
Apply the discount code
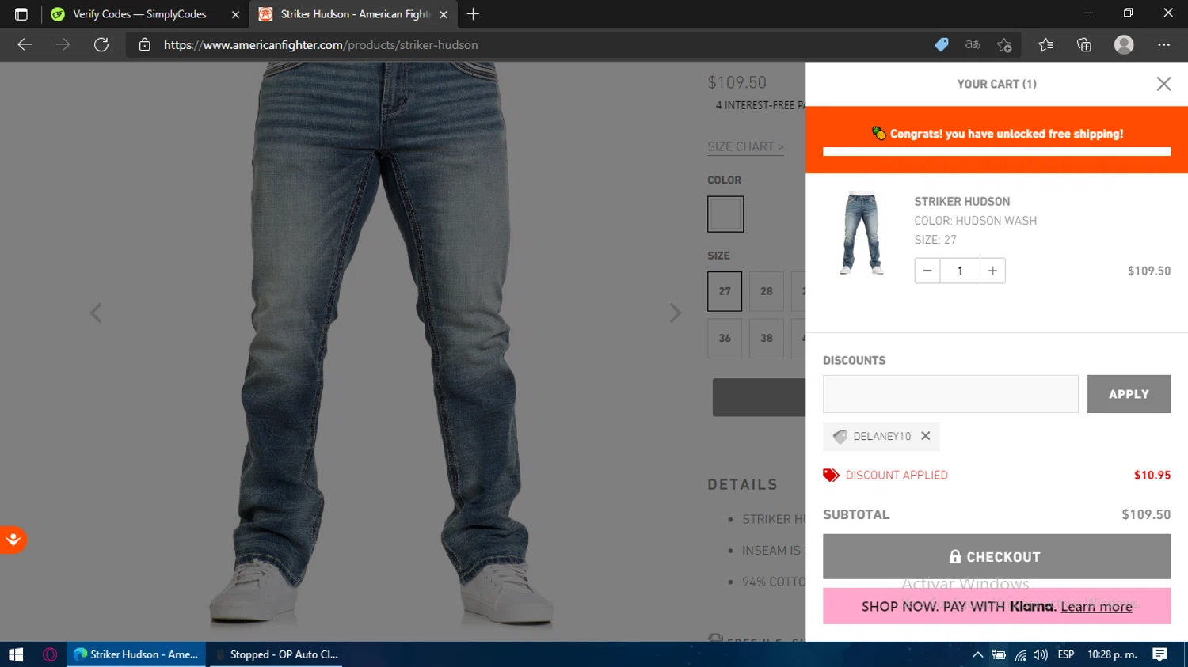[x=1129, y=394]
